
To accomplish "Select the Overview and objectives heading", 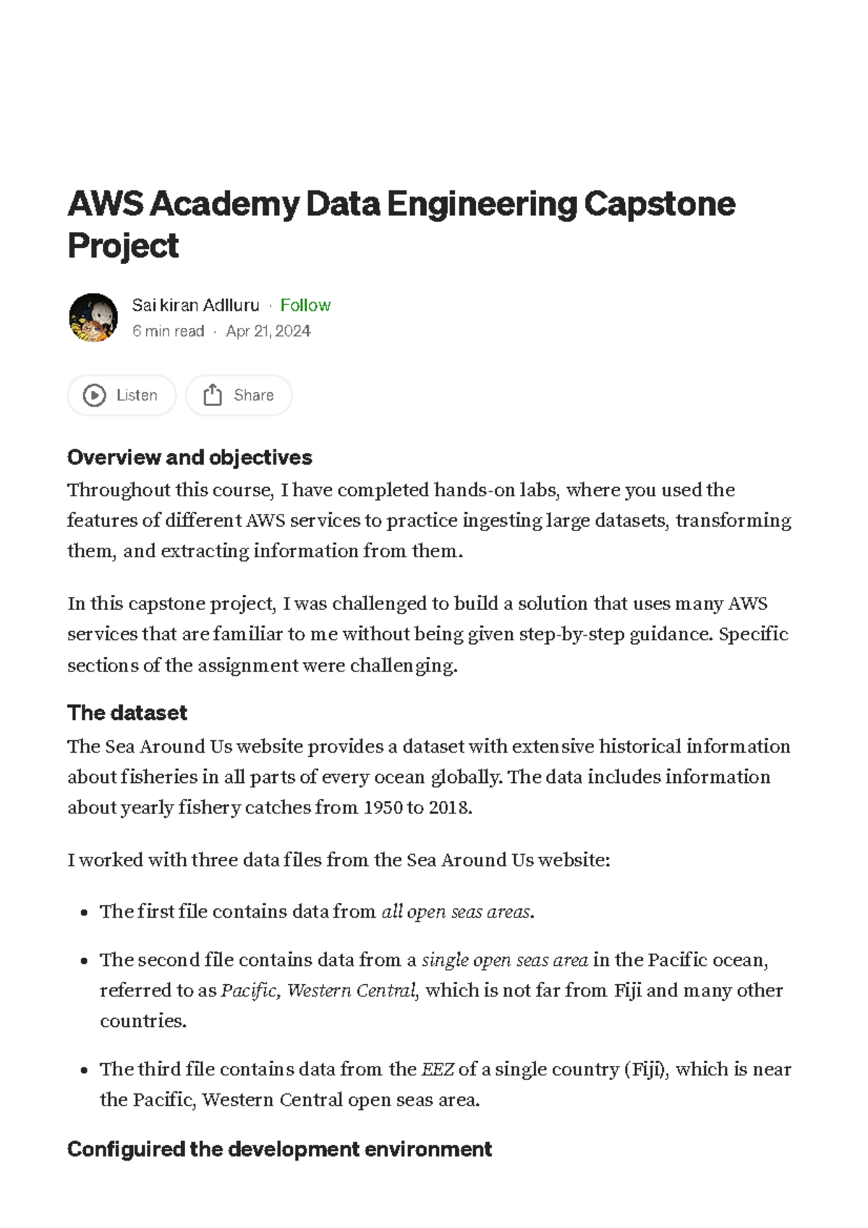I will click(x=190, y=457).
